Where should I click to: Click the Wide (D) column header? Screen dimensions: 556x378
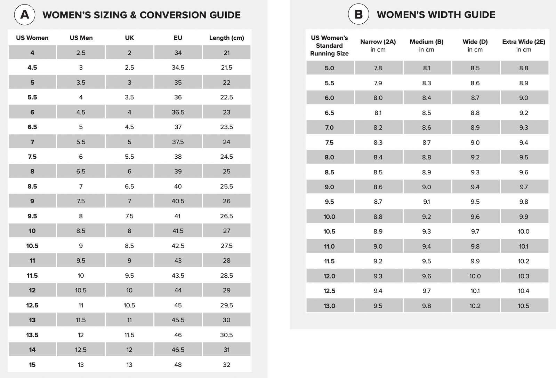pos(475,45)
